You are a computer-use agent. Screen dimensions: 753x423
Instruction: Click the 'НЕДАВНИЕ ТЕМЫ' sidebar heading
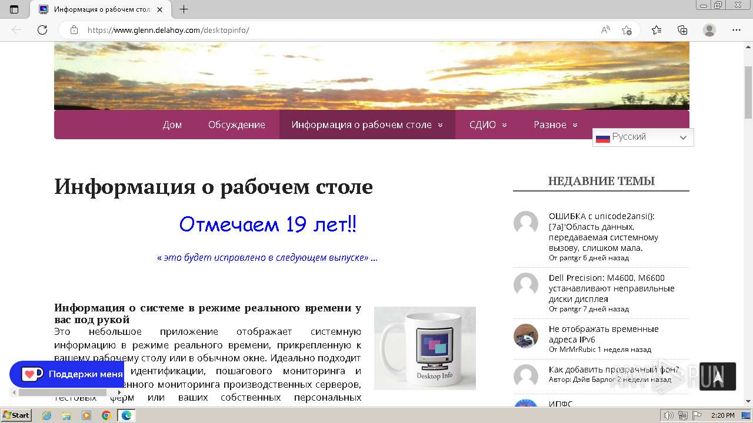[x=601, y=181]
